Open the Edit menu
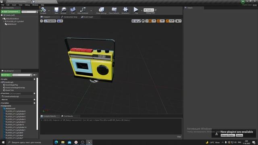Image resolution: width=258 pixels, height=145 pixels. pyautogui.click(x=8, y=5)
